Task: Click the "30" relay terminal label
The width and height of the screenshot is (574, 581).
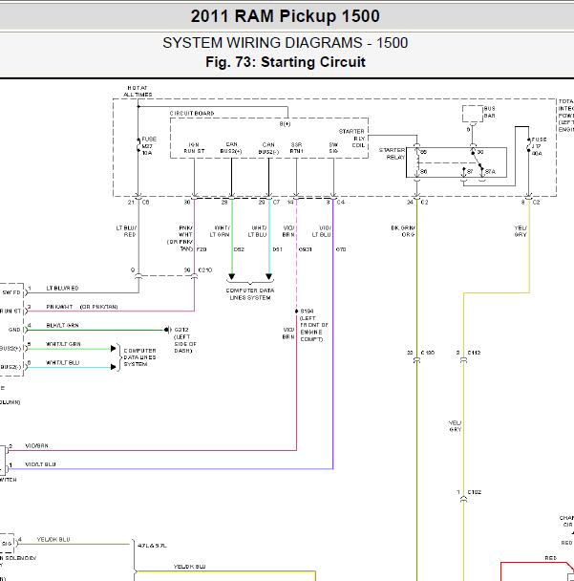Action: point(480,152)
